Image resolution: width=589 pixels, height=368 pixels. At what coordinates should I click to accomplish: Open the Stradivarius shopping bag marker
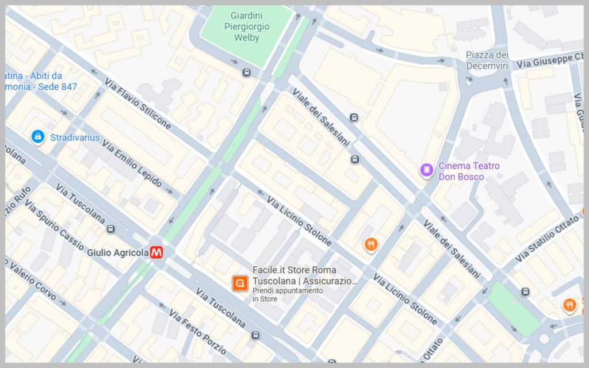click(38, 137)
